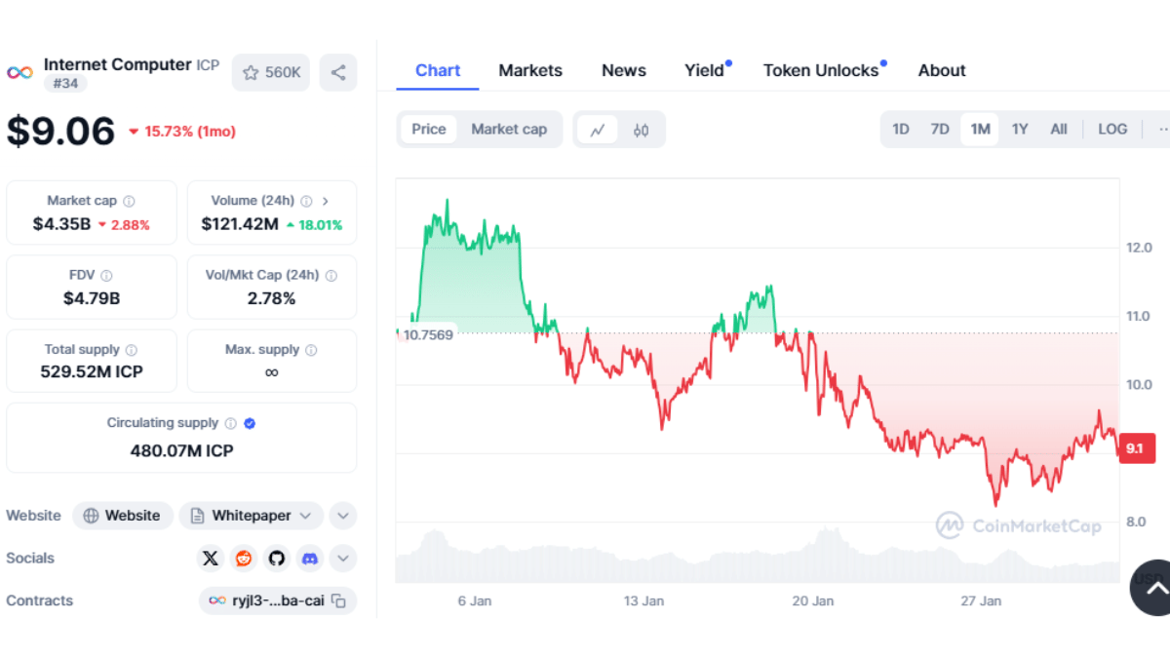Expand the Whitepaper dropdown
This screenshot has height=658, width=1170.
[x=305, y=516]
